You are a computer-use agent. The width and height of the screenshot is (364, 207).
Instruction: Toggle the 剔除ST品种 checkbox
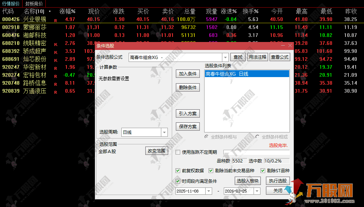(x=263, y=171)
